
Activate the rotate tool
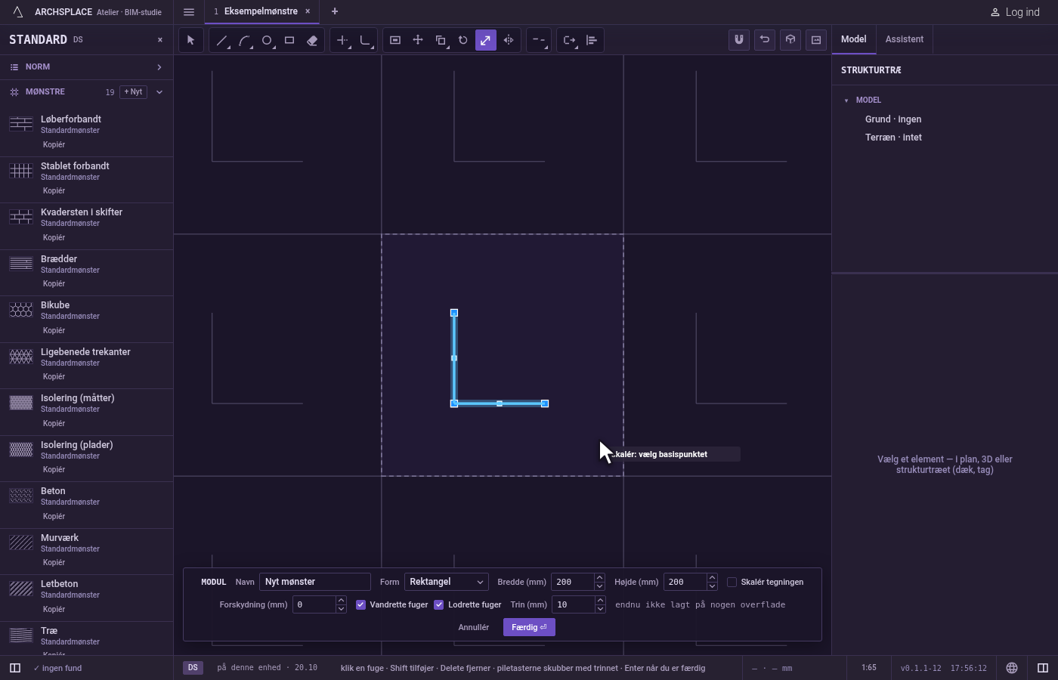click(x=463, y=40)
